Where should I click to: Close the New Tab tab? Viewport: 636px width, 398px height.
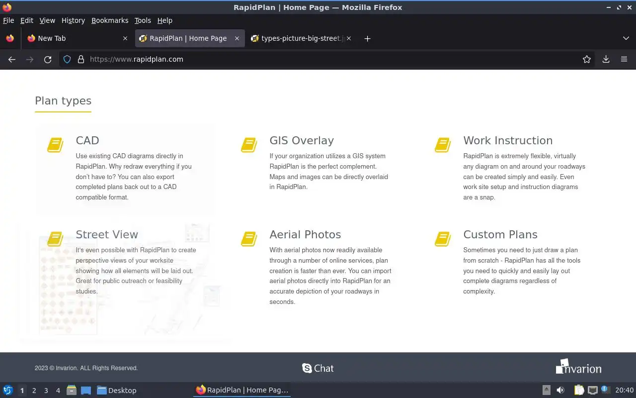click(125, 38)
